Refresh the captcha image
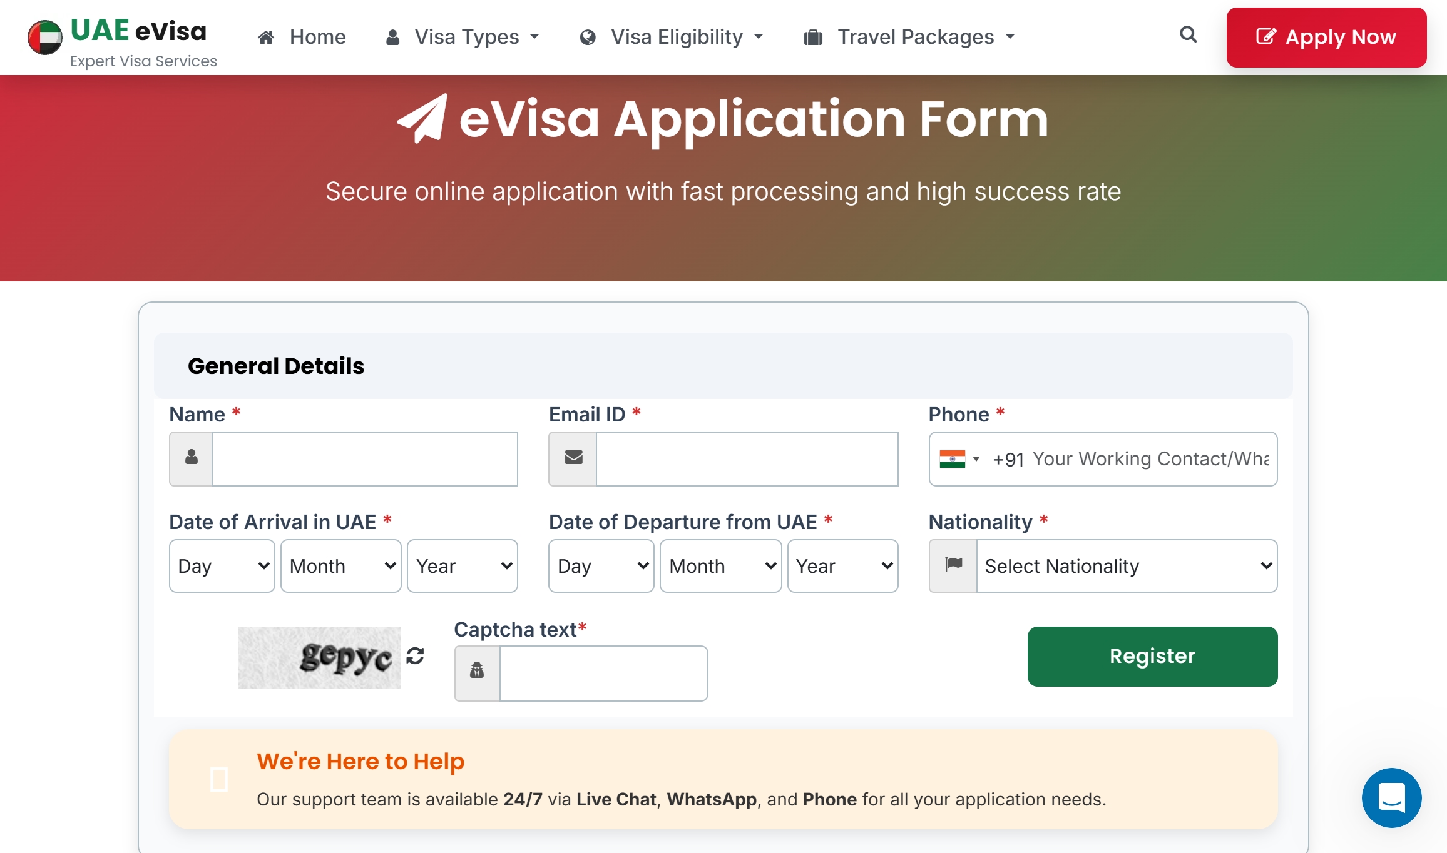This screenshot has width=1447, height=853. (415, 656)
